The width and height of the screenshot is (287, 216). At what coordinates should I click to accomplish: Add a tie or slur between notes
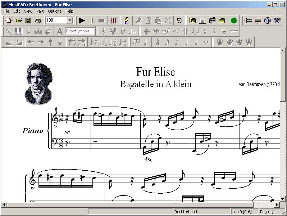tap(195, 31)
